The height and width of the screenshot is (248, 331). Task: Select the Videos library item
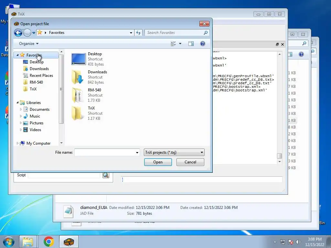tap(35, 130)
